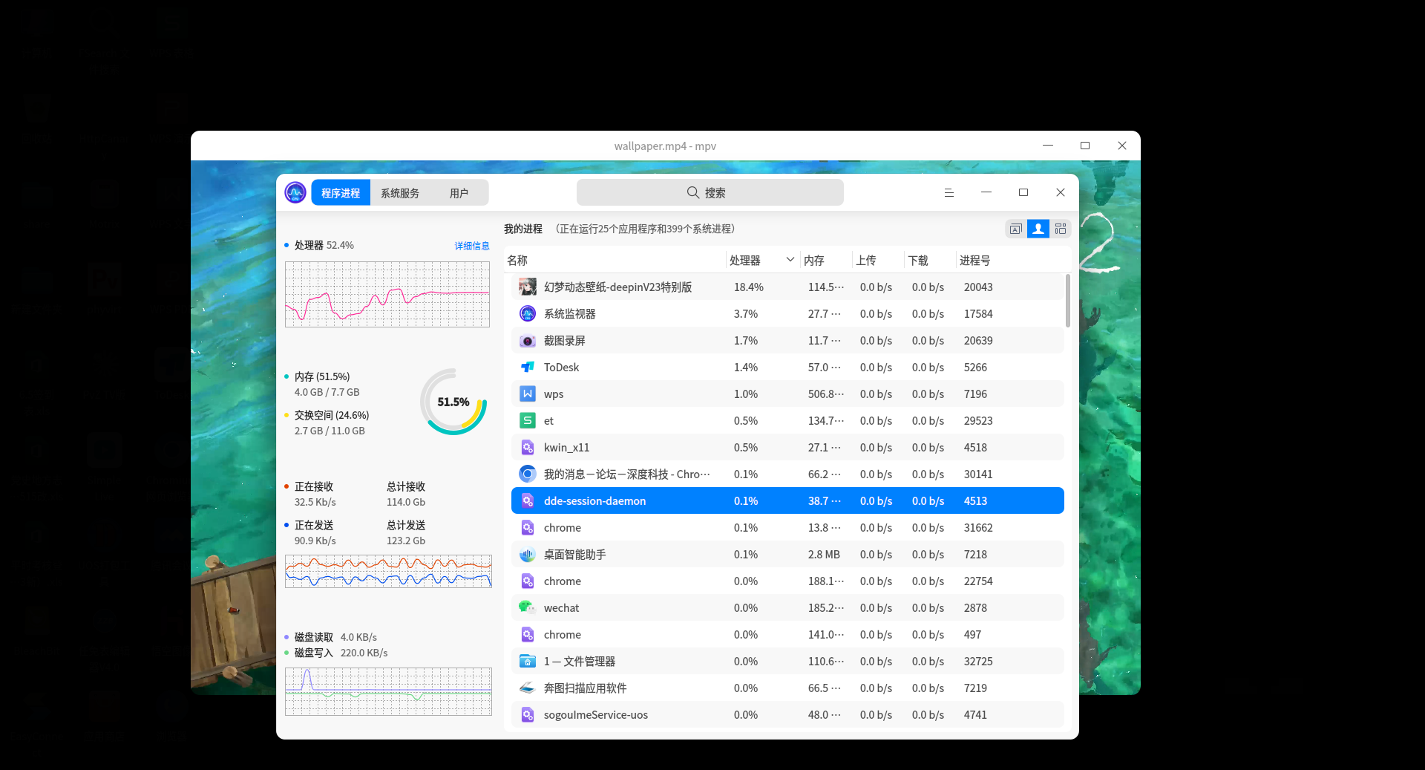Image resolution: width=1425 pixels, height=770 pixels.
Task: Click the System Monitor app logo
Action: pyautogui.click(x=295, y=192)
